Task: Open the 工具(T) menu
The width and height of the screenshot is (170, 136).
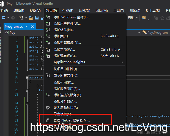Action: [119, 11]
